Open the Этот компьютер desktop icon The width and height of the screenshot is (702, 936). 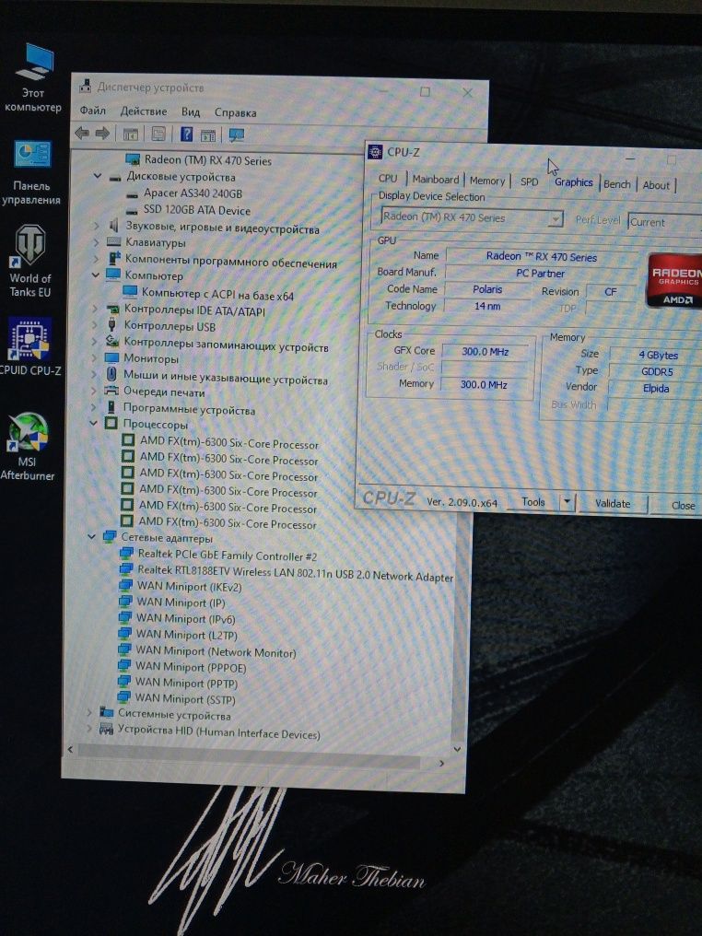34,77
